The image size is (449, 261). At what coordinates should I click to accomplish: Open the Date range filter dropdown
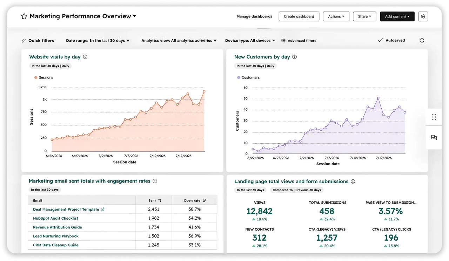[x=98, y=41]
